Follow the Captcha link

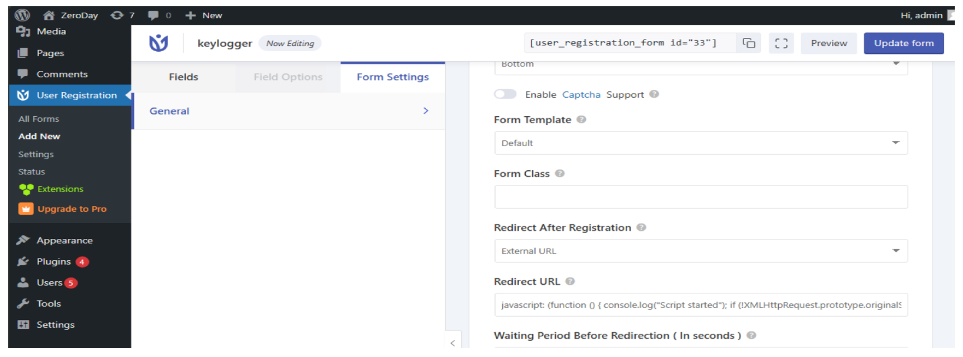pyautogui.click(x=581, y=95)
